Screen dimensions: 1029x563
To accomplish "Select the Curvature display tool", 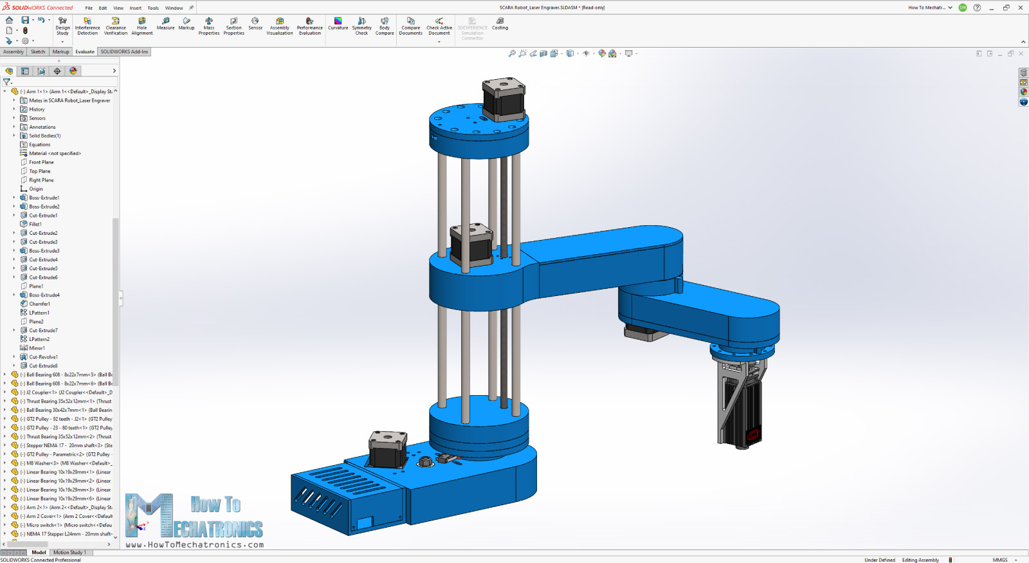I will 338,24.
